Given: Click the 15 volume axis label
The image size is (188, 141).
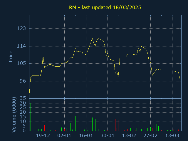Looking at the screenshot, I should pos(23,117).
